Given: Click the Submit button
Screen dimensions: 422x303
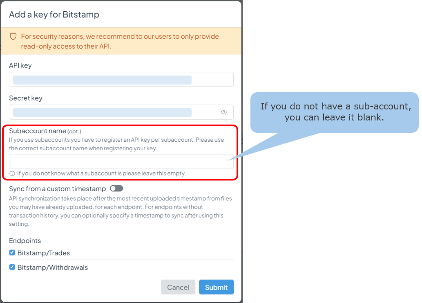Looking at the screenshot, I should point(217,287).
